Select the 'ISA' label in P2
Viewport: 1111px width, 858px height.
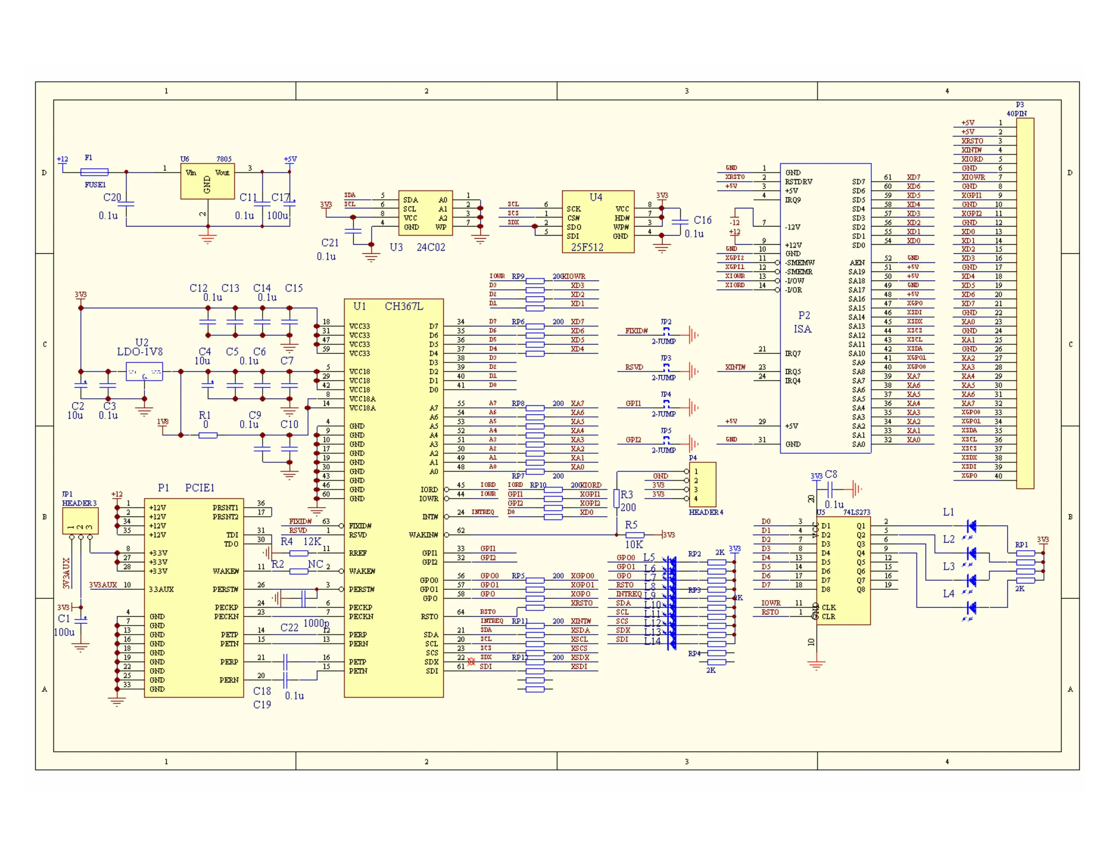(x=803, y=329)
